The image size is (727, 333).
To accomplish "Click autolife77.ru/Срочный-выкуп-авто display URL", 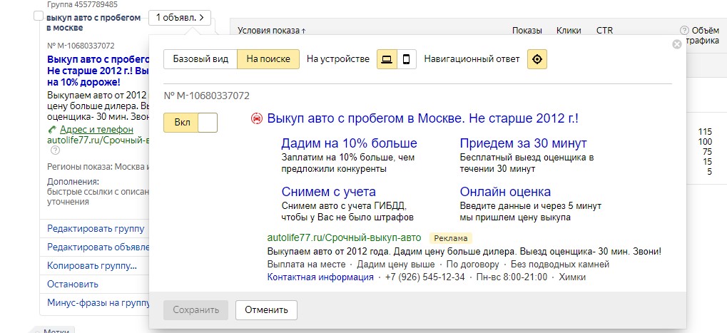I will click(344, 238).
